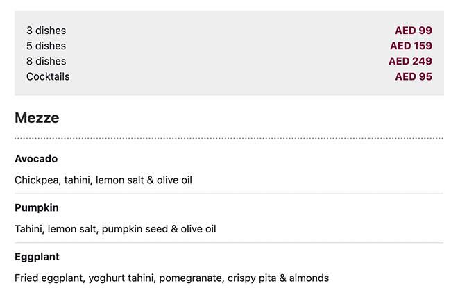Click empty center of gray pricing panel
The height and width of the screenshot is (288, 451).
[x=229, y=53]
